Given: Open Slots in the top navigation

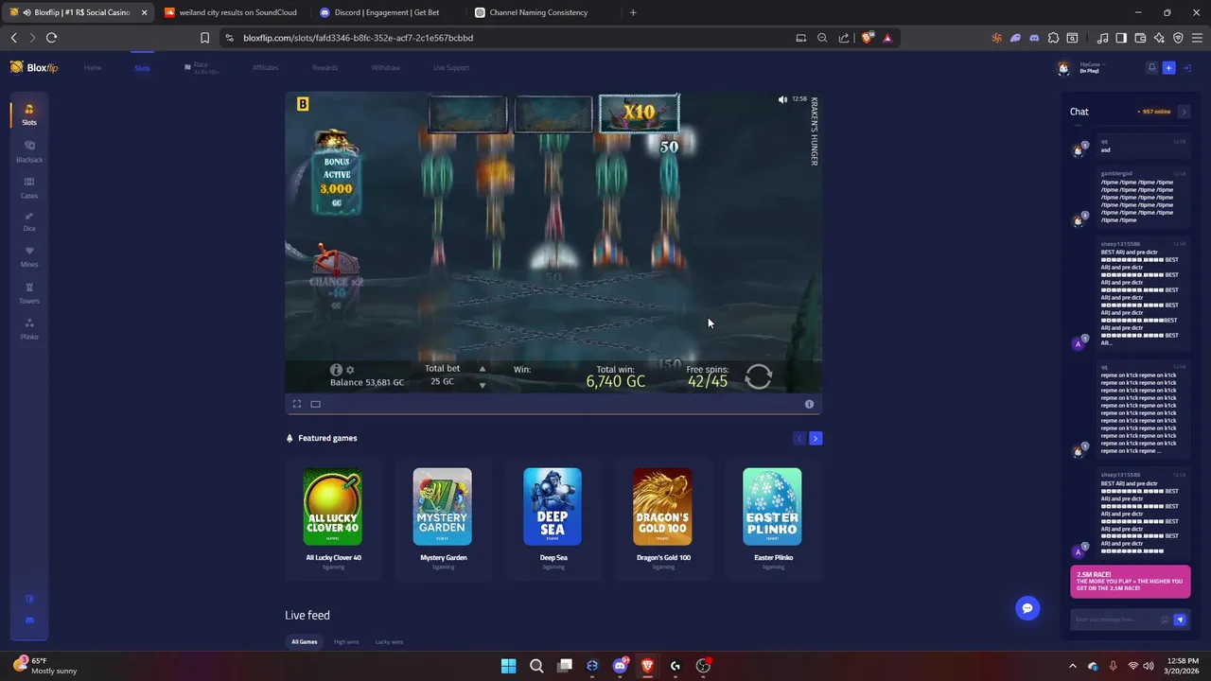Looking at the screenshot, I should [x=142, y=68].
